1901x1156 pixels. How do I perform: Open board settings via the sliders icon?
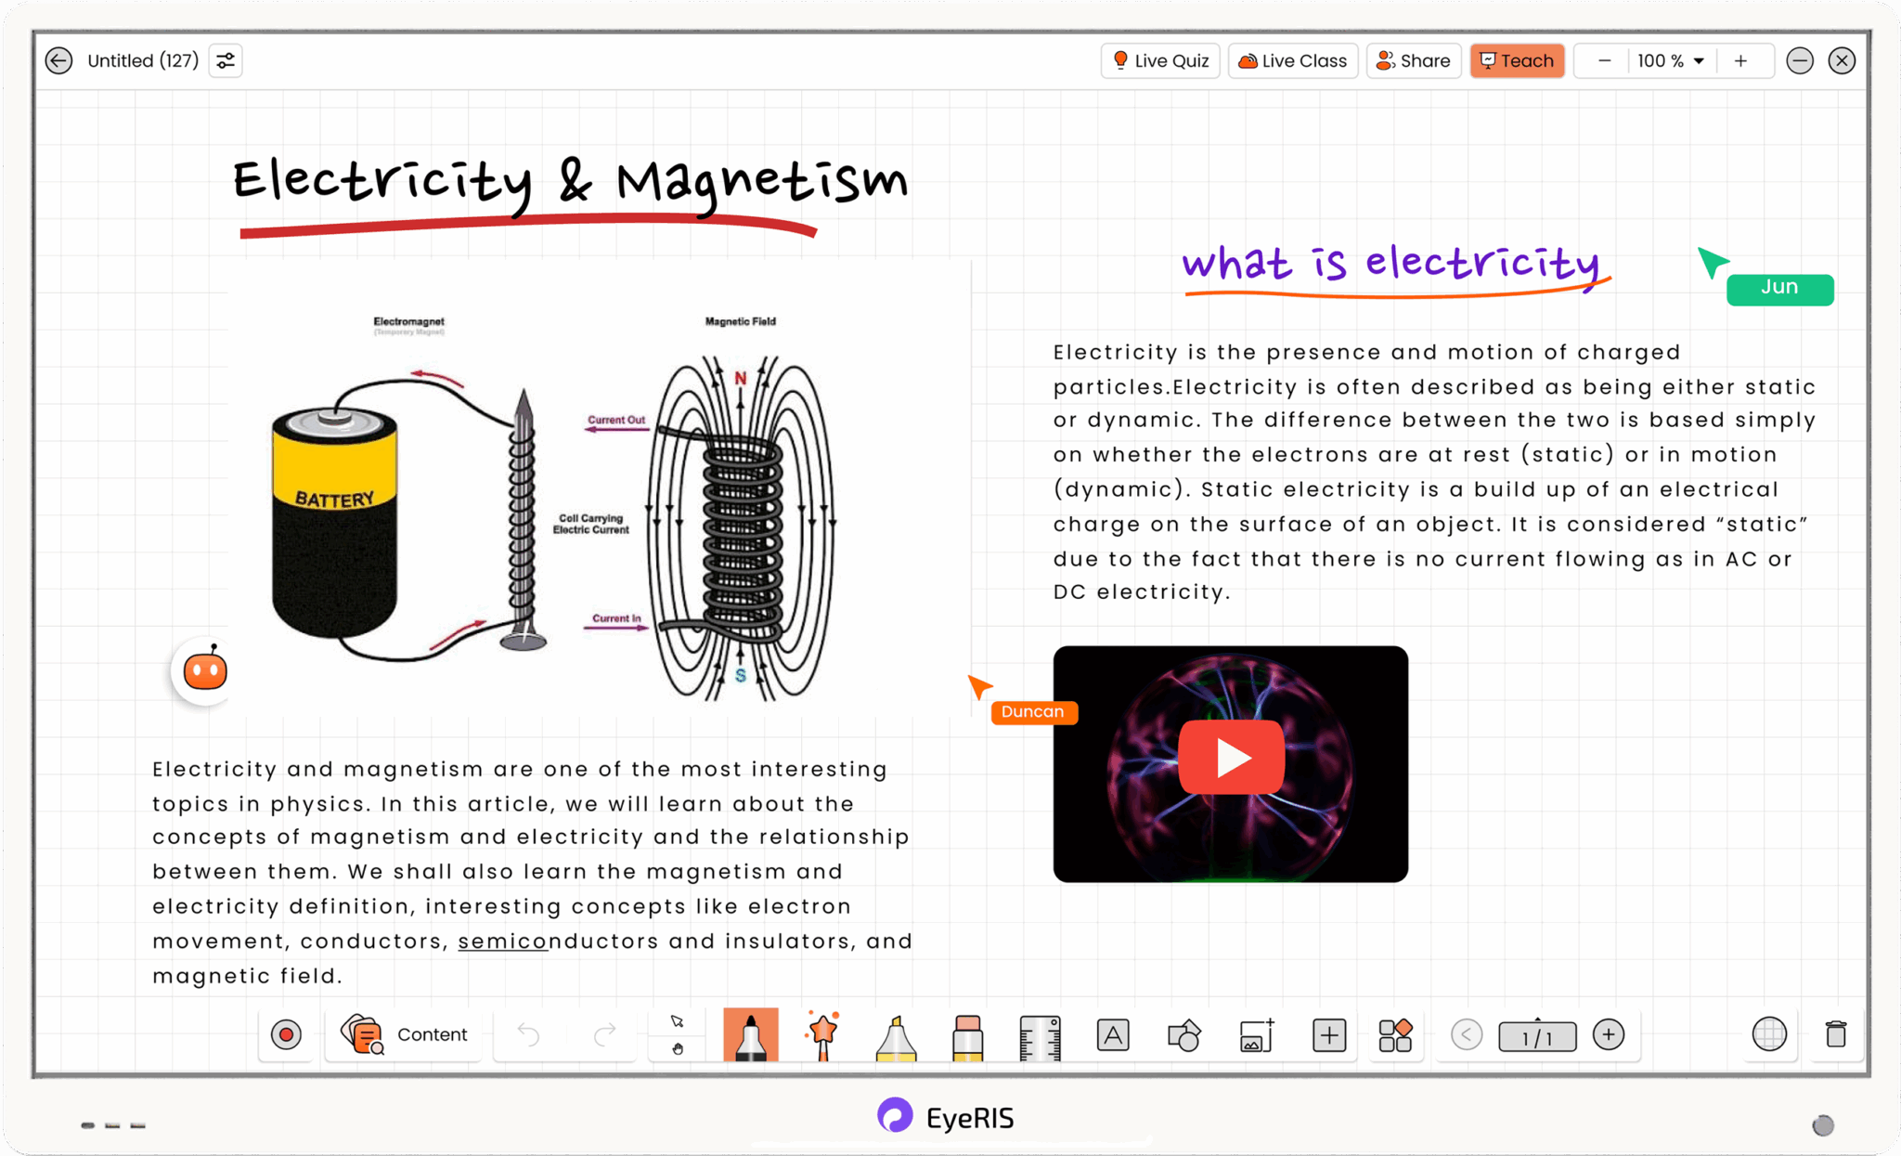225,60
